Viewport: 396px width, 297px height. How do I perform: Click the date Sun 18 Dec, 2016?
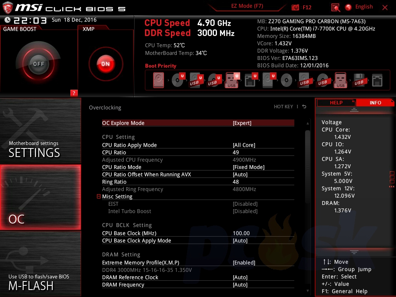(74, 20)
